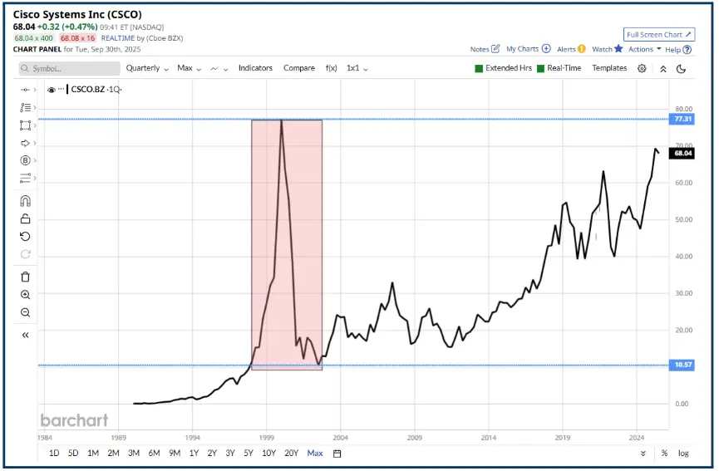Toggle the Real-Time checkbox
Screen dimensions: 719x471
(541, 68)
